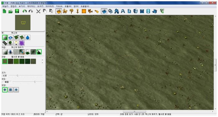This screenshot has width=218, height=117.
Task: Activate the orange Terrain layer icon
Action: pos(59,11)
